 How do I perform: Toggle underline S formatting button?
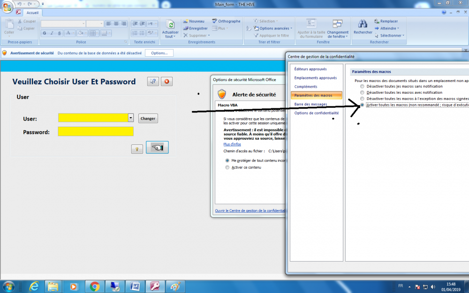[x=60, y=33]
